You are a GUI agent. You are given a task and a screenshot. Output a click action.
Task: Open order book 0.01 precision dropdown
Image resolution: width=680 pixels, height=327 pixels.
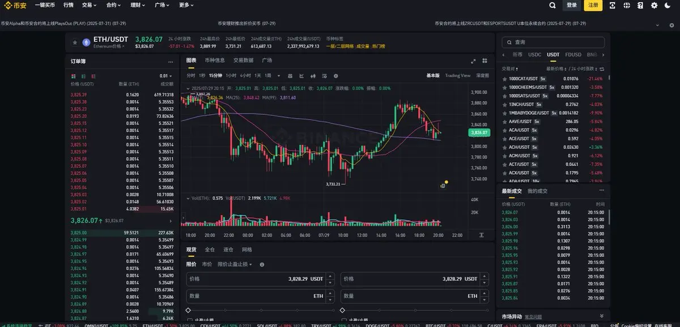[x=167, y=76]
